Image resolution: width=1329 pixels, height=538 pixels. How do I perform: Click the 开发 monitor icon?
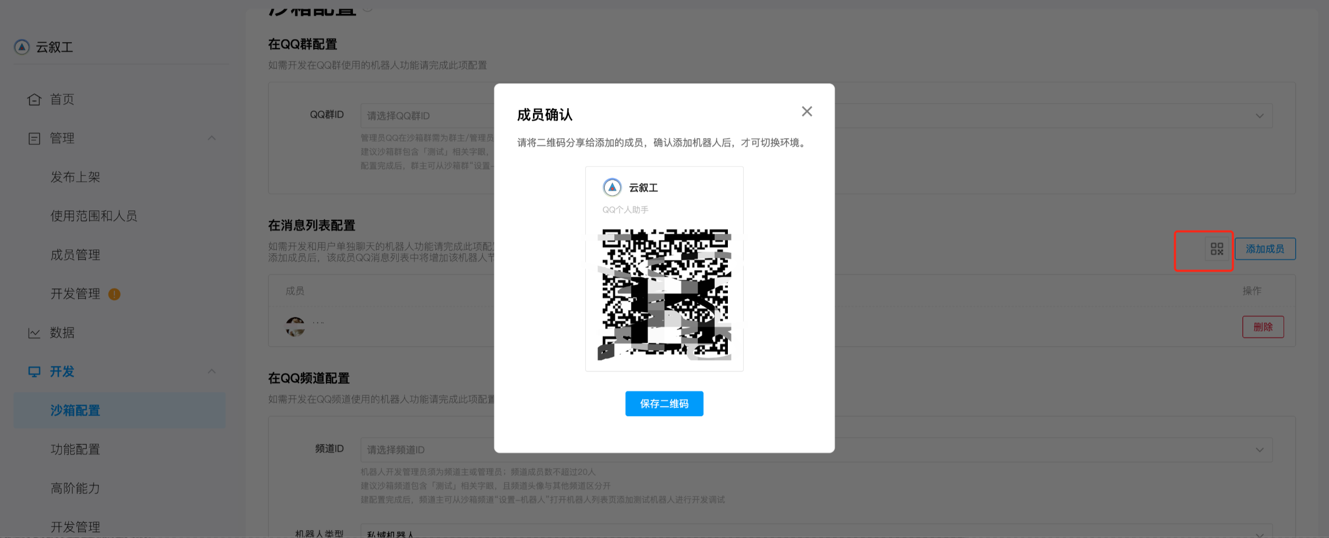[34, 372]
